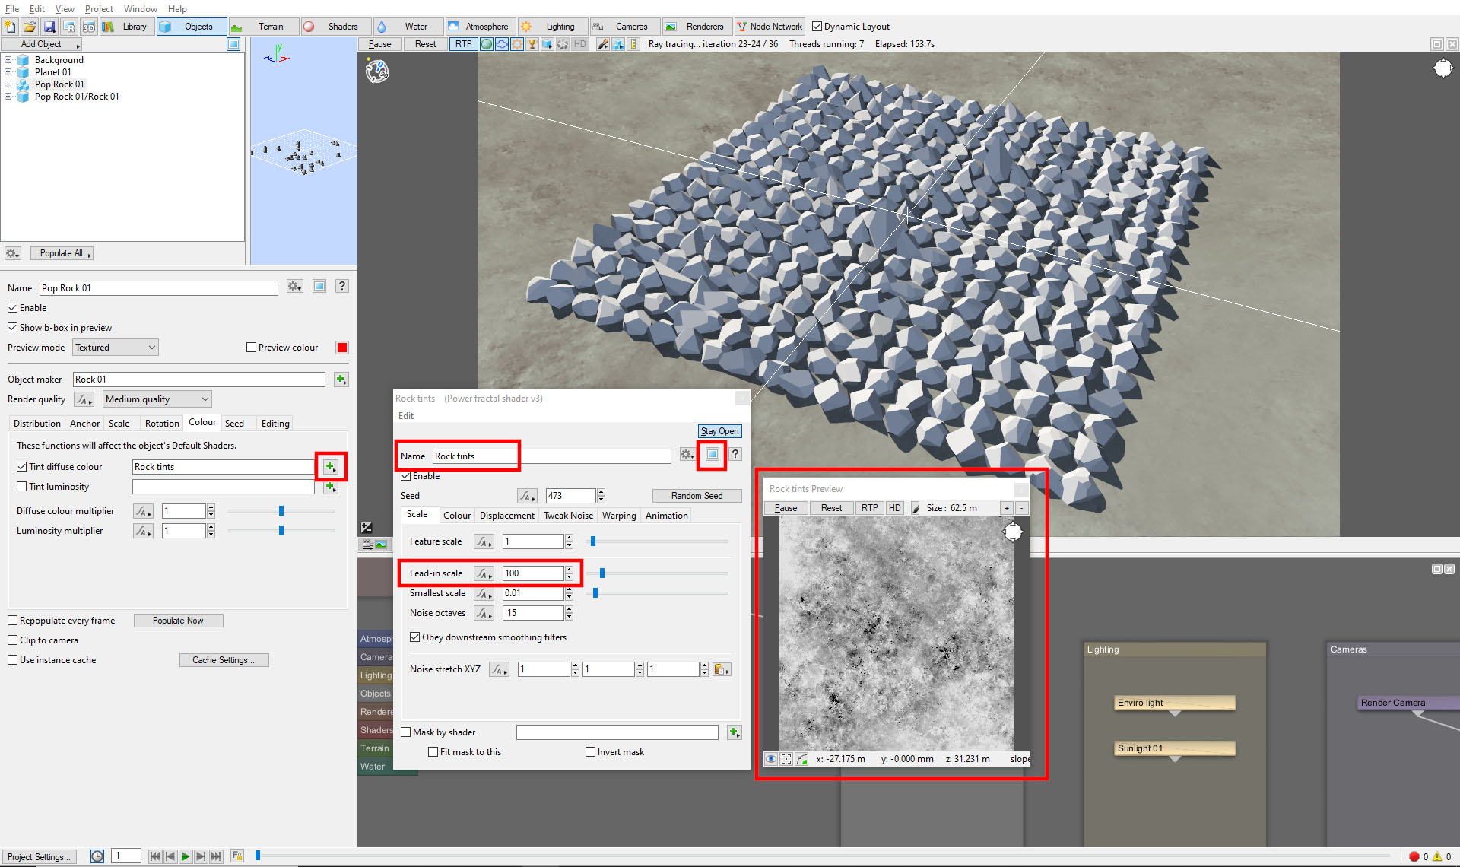Open Project Settings

click(39, 856)
